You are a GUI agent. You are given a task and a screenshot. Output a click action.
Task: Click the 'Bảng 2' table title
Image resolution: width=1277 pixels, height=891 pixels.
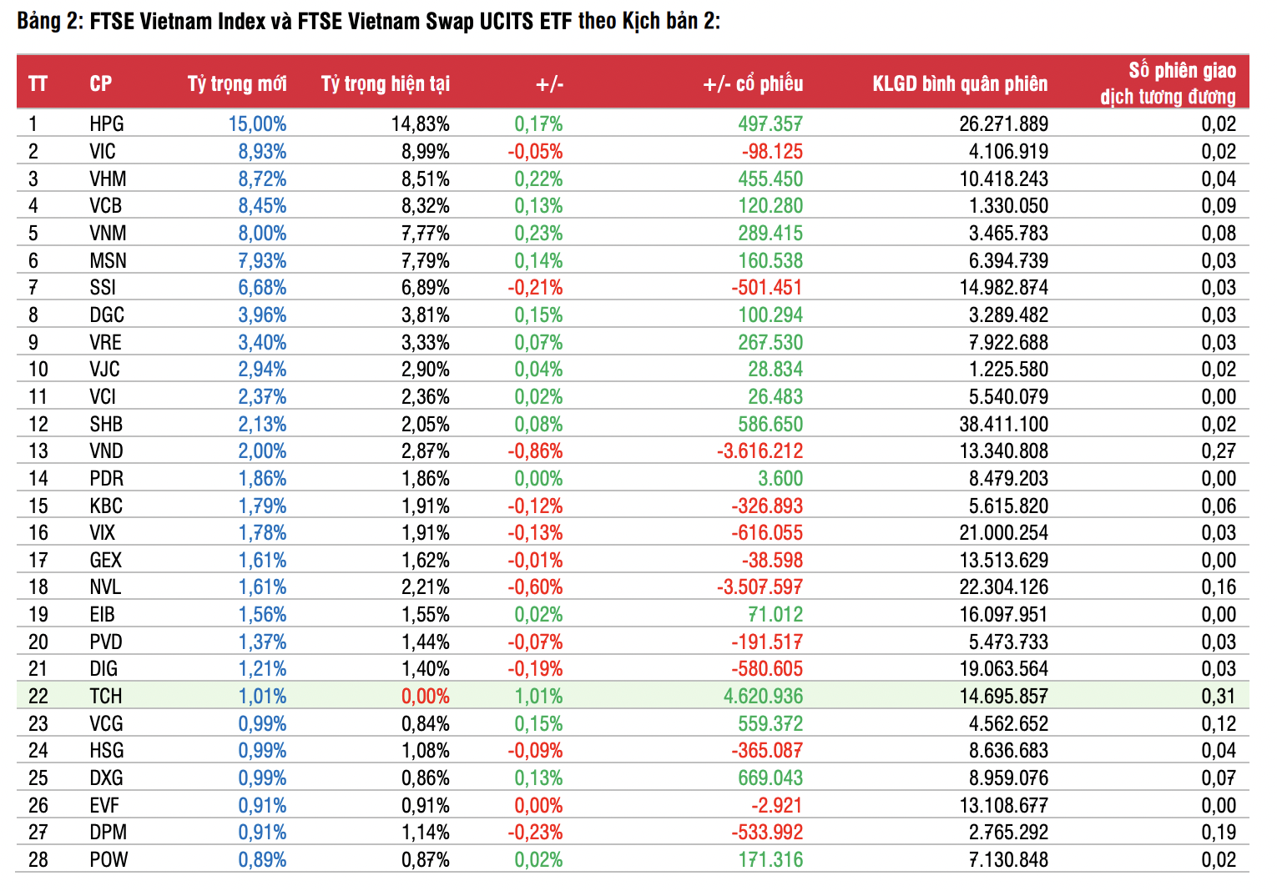pyautogui.click(x=368, y=21)
